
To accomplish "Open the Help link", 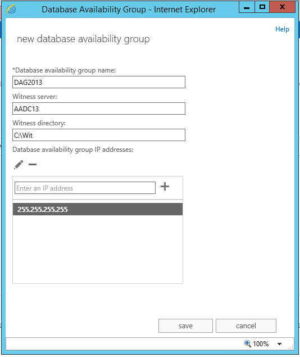I will [x=282, y=29].
